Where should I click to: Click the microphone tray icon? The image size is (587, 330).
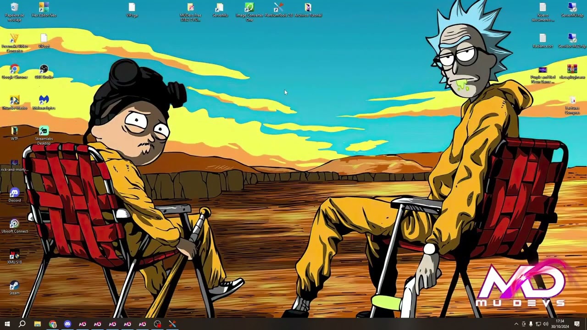531,324
